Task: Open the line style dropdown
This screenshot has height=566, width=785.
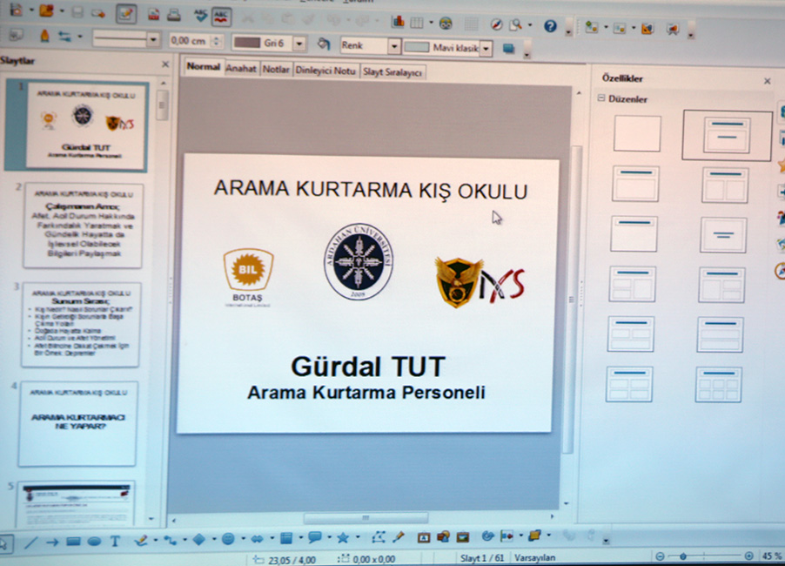Action: pyautogui.click(x=153, y=39)
